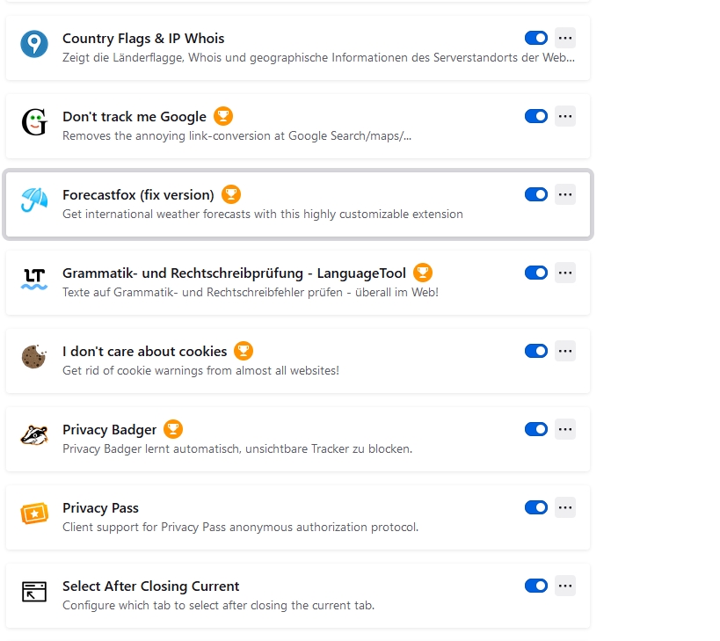Disable the Forecastfox extension toggle
Image resolution: width=720 pixels, height=641 pixels.
point(536,194)
